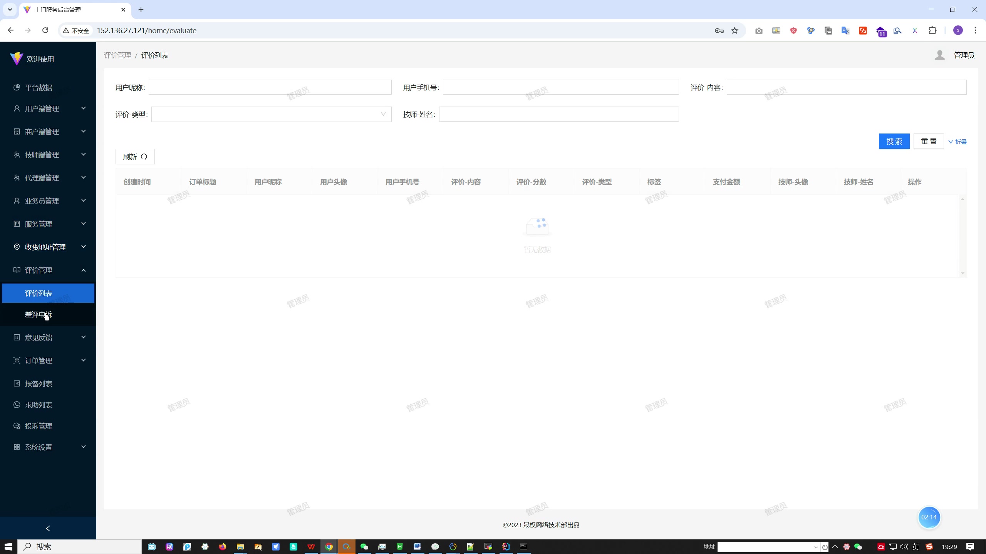Screen dimensions: 986x554
Task: Click the 评价管理 book icon
Action: (17, 270)
